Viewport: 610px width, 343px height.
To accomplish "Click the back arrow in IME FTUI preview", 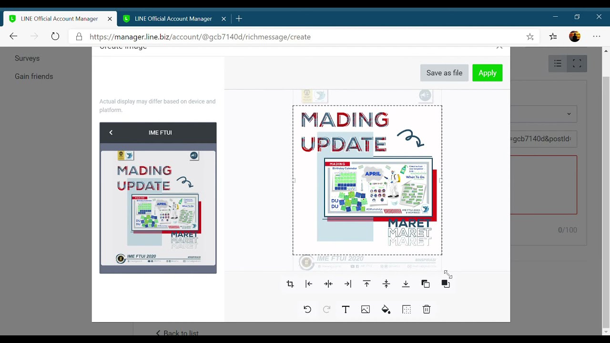I will (111, 132).
